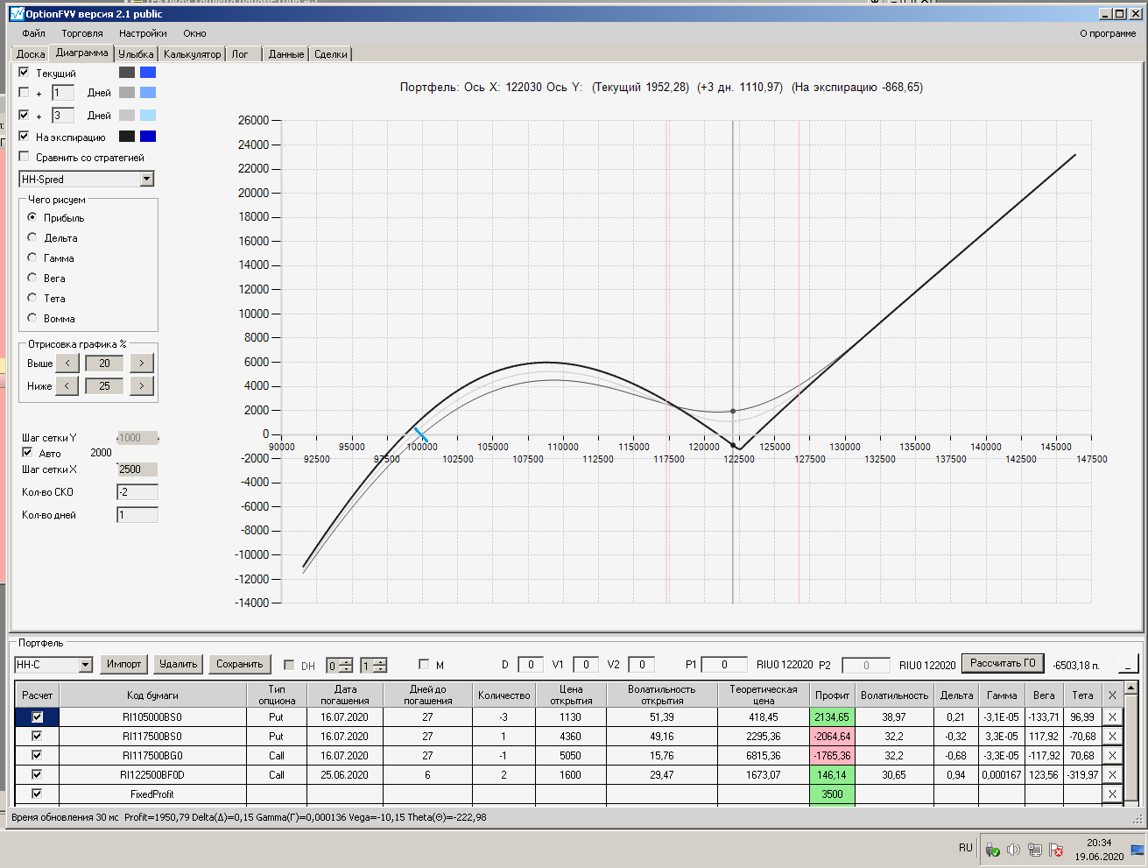Select the Прибыль radio button

tap(32, 217)
